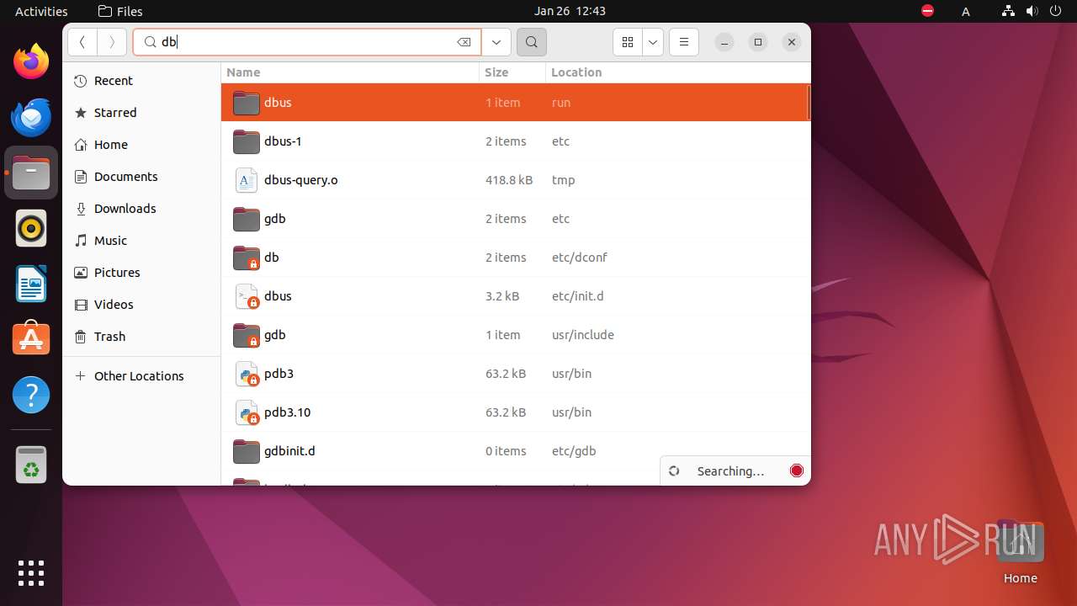This screenshot has width=1077, height=606.
Task: Open the clock showing Jan 26 12:43
Action: pos(570,11)
